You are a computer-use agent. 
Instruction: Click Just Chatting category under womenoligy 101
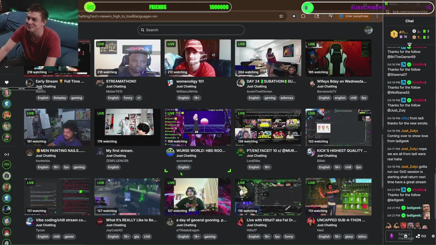coord(186,86)
